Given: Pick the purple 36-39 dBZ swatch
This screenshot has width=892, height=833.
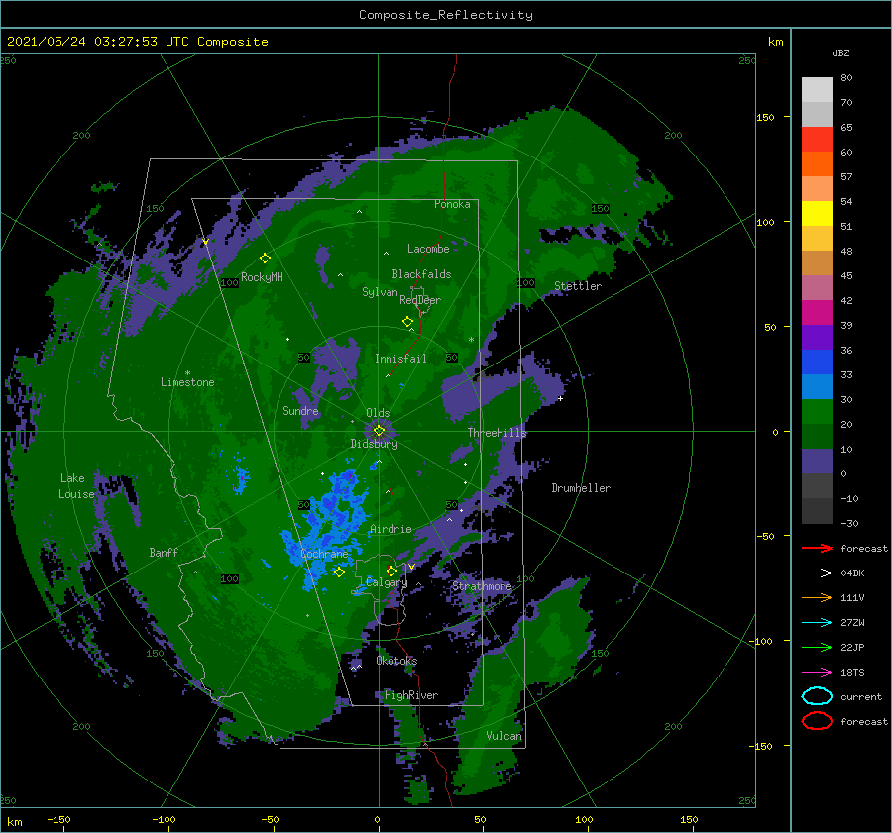Looking at the screenshot, I should click(x=817, y=337).
